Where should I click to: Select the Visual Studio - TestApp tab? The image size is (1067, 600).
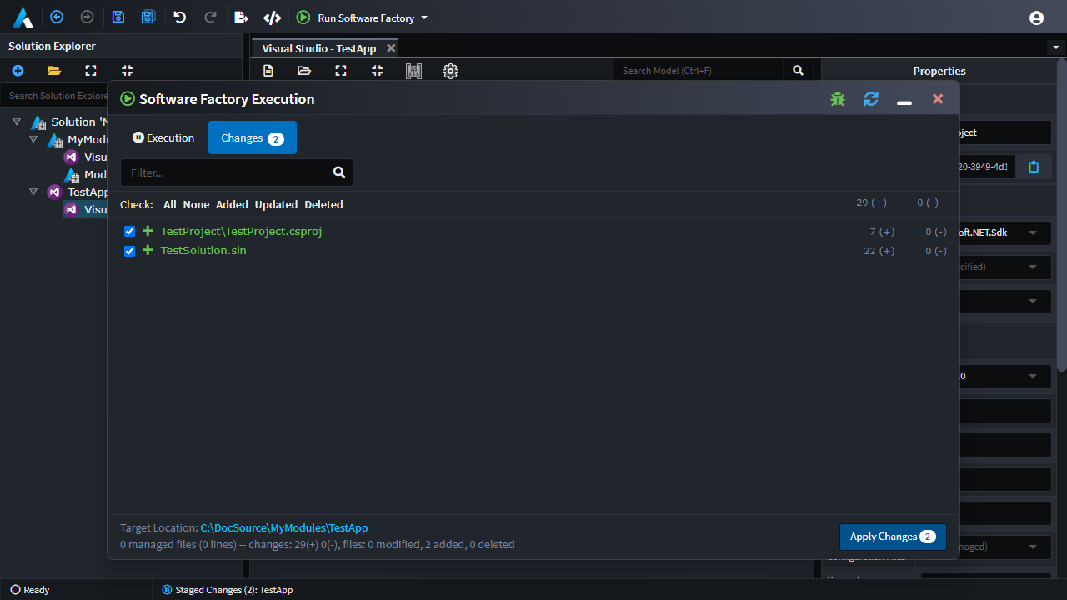point(319,48)
